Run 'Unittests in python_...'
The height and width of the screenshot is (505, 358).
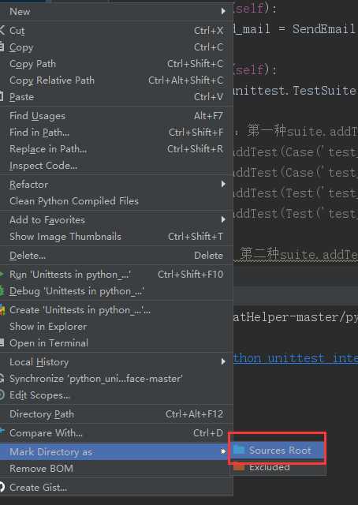(116, 275)
